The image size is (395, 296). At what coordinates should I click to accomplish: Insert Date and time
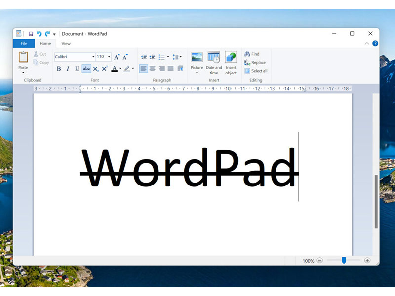[214, 63]
